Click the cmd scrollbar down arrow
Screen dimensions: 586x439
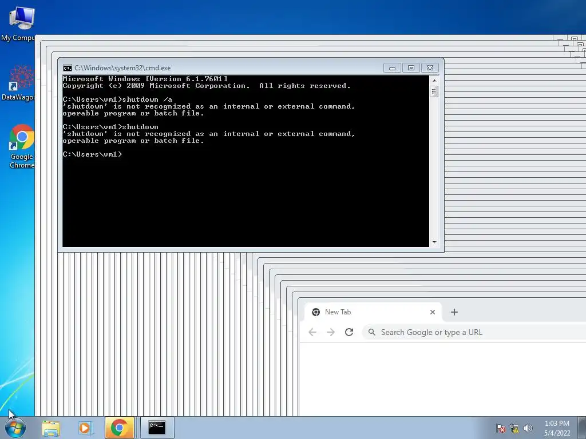[434, 242]
